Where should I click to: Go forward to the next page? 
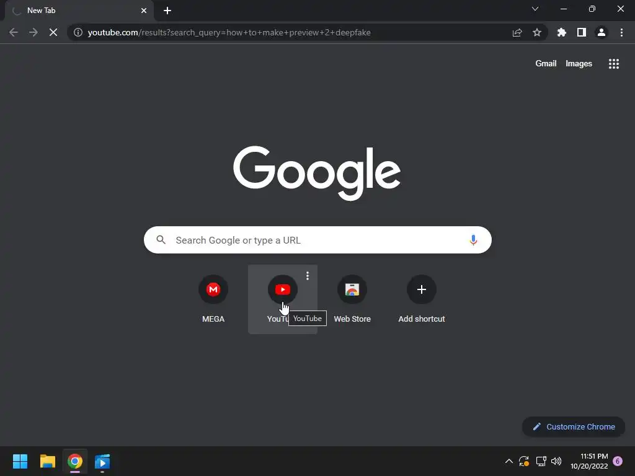(33, 32)
